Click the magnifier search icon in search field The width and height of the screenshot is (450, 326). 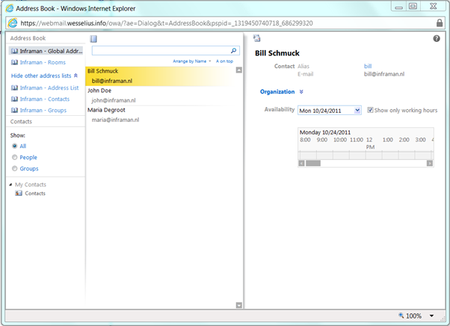click(x=233, y=51)
